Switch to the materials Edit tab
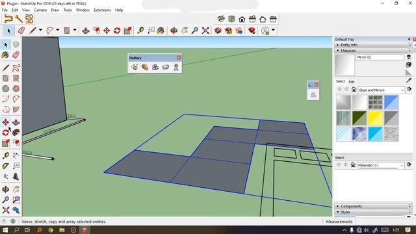The height and width of the screenshot is (234, 416). click(x=352, y=81)
